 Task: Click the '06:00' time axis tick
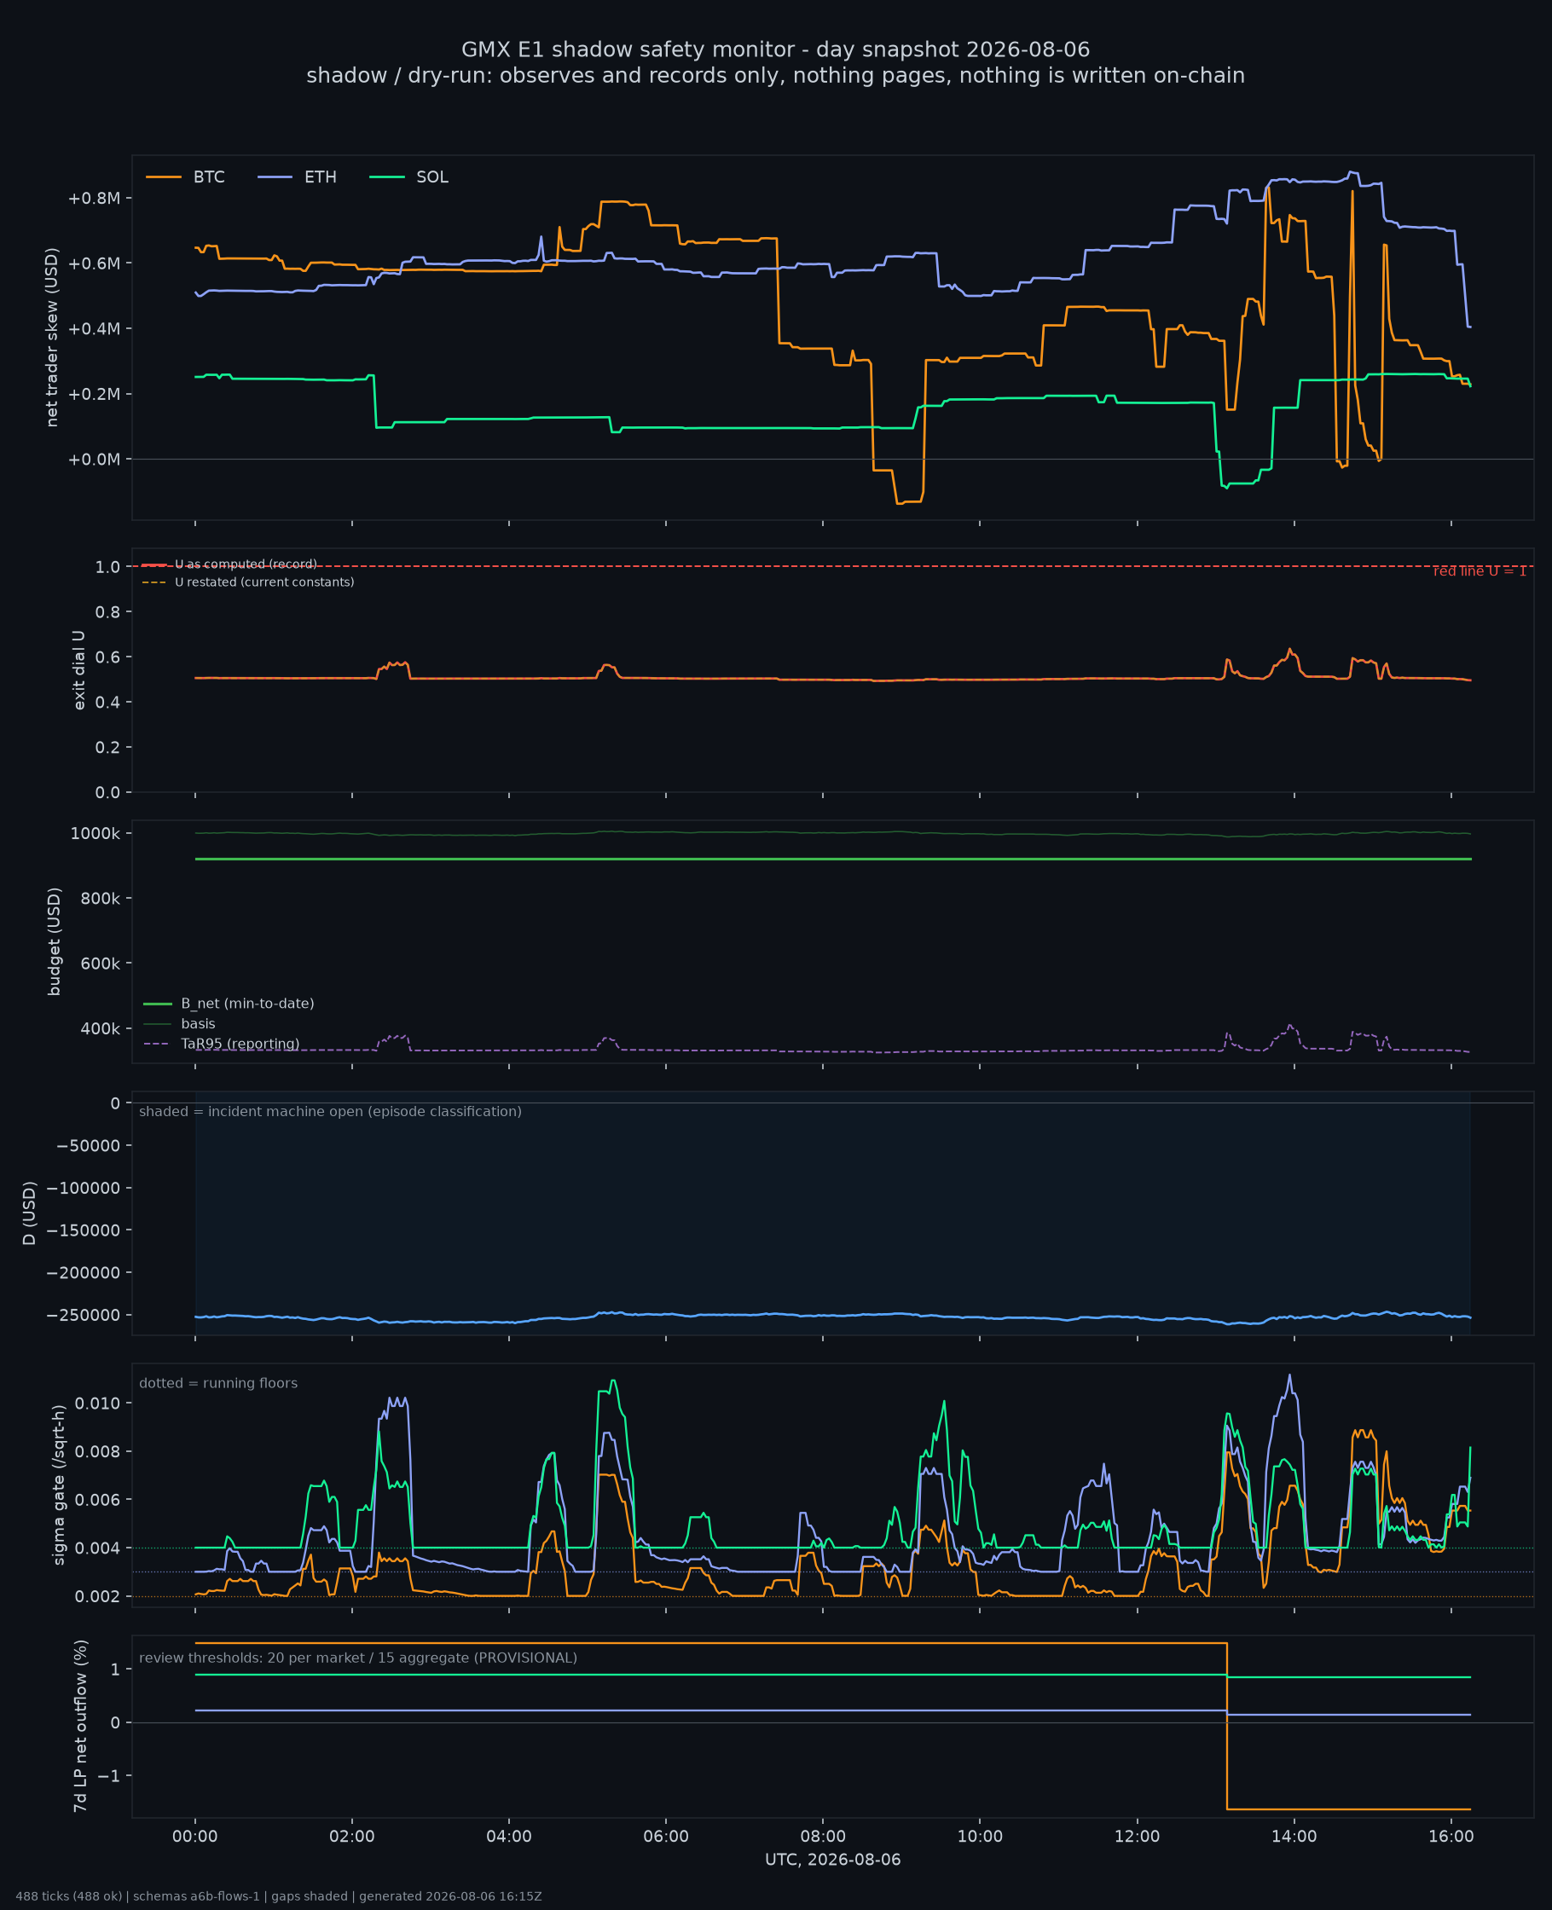tap(666, 1837)
